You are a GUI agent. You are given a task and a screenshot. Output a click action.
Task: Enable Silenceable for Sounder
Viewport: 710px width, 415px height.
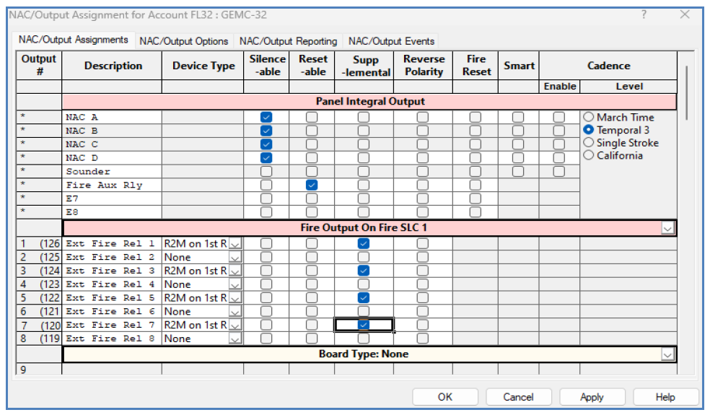266,171
